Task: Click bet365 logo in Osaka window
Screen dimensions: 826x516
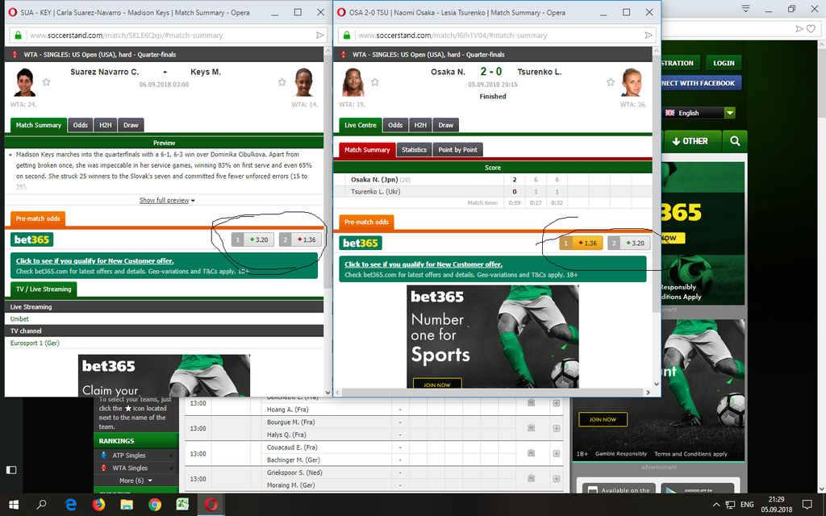Action: (x=361, y=243)
